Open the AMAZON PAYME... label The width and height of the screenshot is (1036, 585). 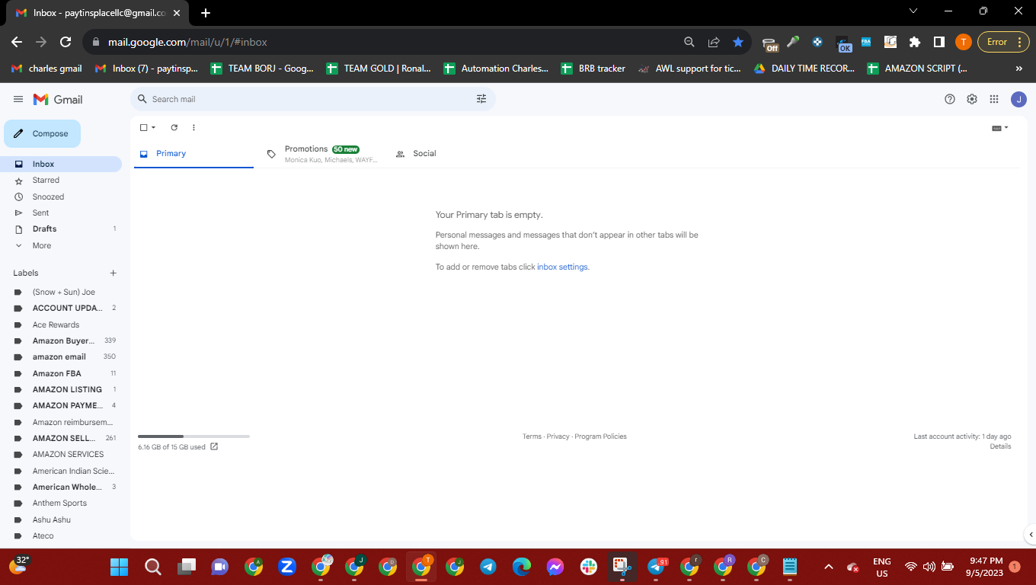coord(61,405)
